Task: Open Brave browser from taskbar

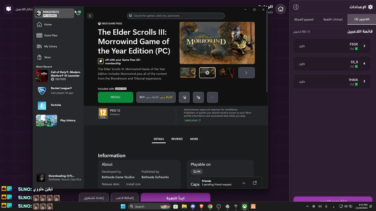Action: click(x=202, y=206)
